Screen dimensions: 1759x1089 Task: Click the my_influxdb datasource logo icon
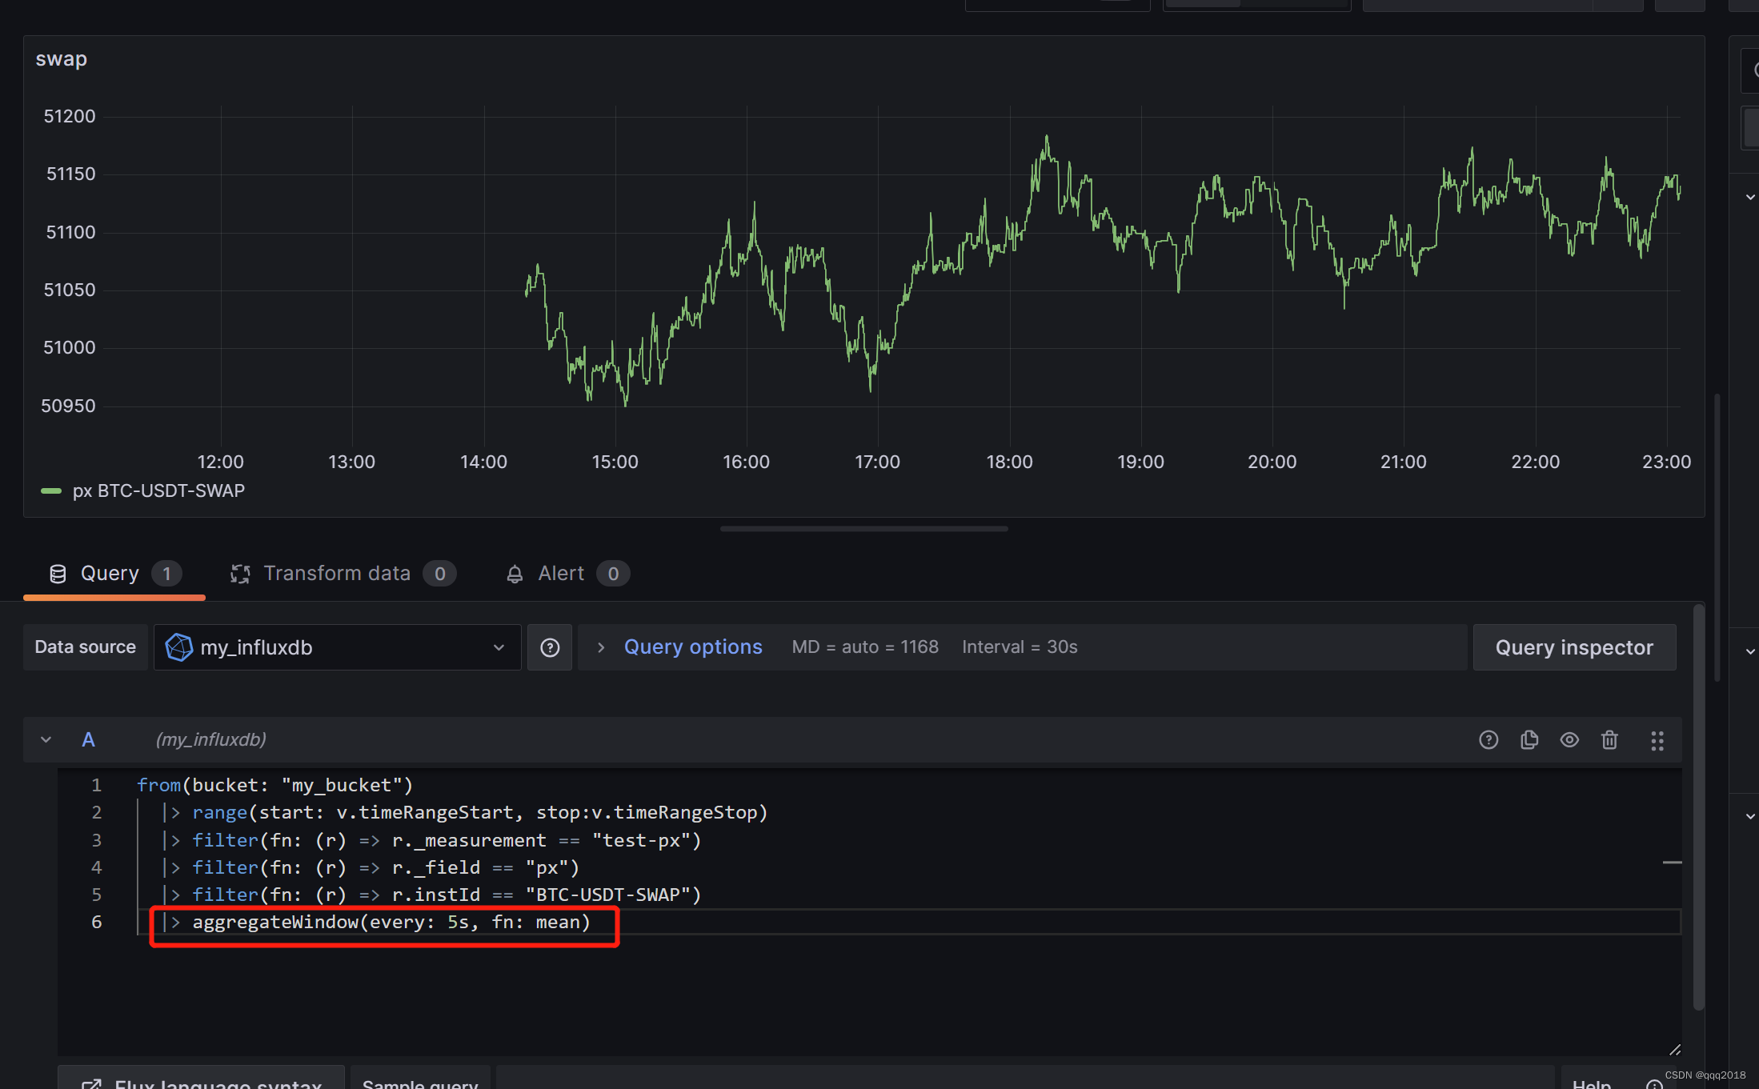click(x=178, y=647)
